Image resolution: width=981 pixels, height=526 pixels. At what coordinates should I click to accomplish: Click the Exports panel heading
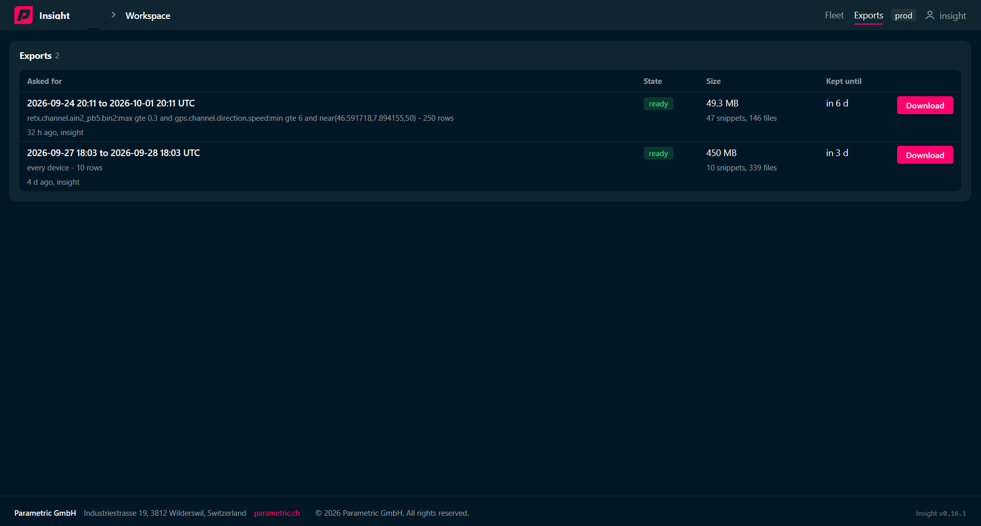click(x=35, y=56)
